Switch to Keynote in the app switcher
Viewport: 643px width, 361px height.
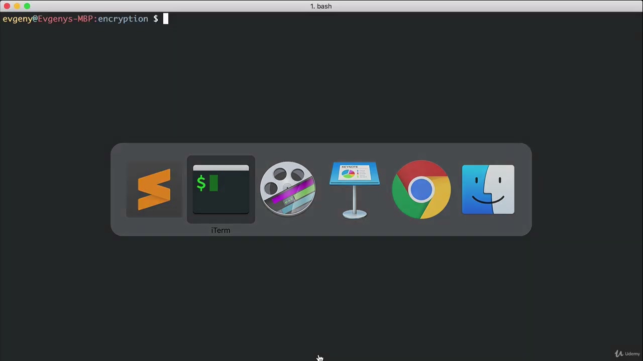pyautogui.click(x=355, y=190)
